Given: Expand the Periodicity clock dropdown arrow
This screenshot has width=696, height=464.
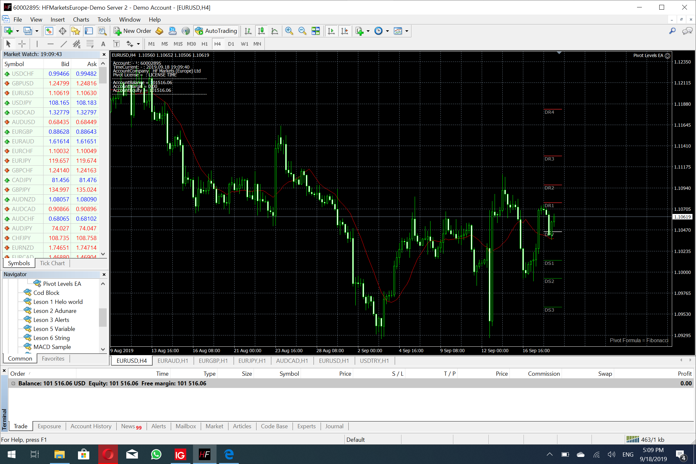Looking at the screenshot, I should click(387, 31).
